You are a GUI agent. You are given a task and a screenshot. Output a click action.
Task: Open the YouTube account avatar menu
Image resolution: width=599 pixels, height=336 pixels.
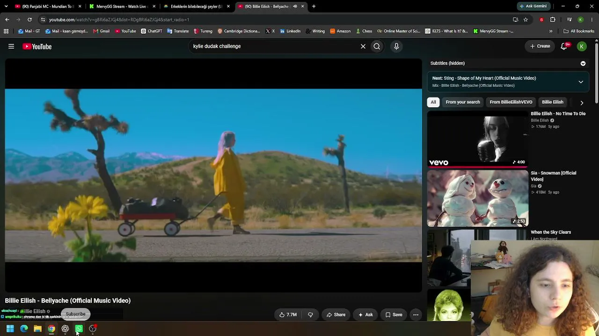[x=582, y=46]
